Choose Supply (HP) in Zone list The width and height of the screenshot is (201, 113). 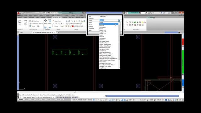tap(103, 30)
